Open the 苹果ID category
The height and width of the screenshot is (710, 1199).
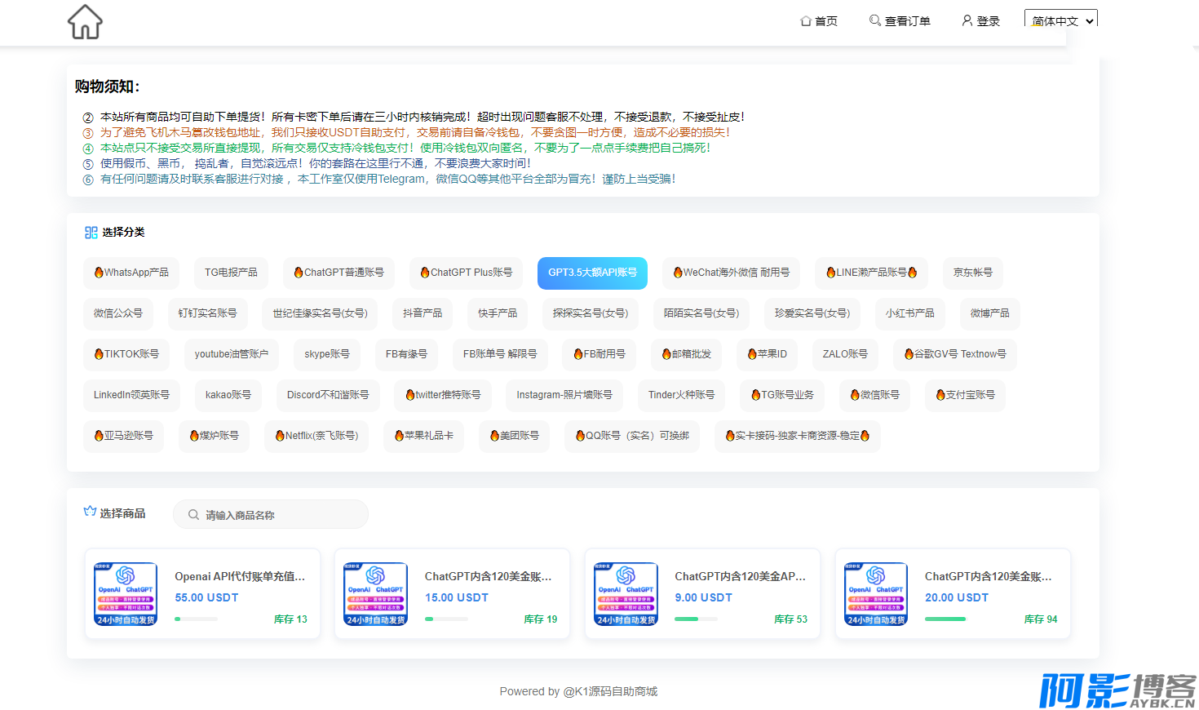[768, 354]
